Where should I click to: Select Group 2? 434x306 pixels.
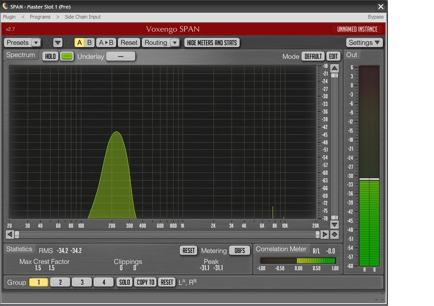point(60,282)
